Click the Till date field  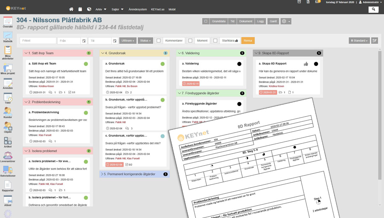coord(100,41)
